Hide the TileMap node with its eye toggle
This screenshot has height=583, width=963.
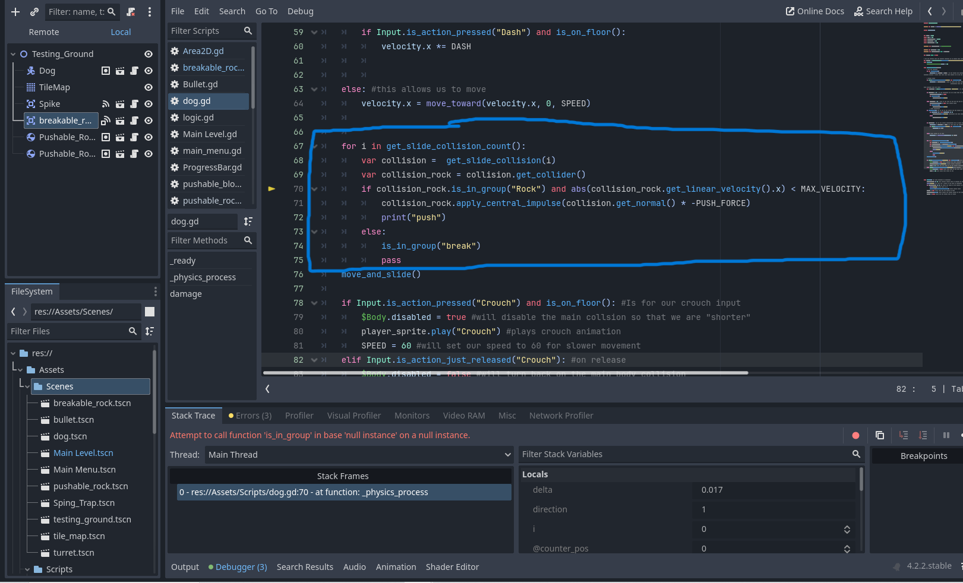point(149,87)
